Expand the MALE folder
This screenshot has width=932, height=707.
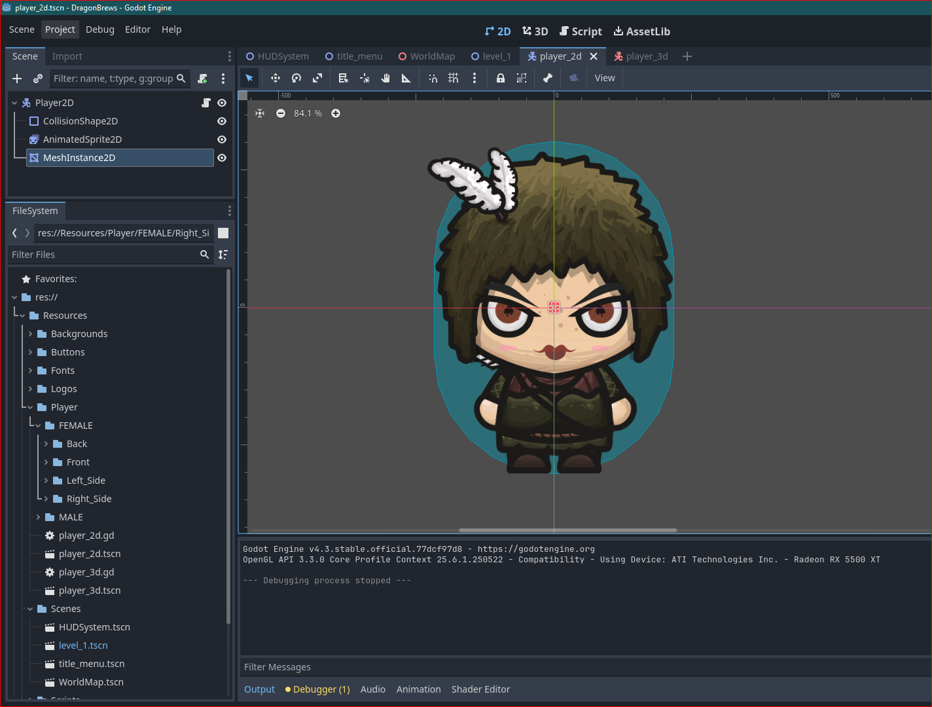(38, 517)
